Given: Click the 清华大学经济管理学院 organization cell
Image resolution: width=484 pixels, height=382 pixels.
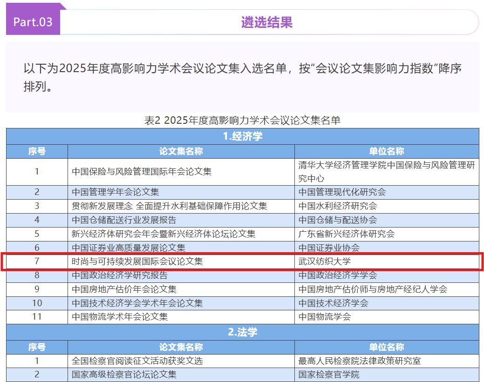Looking at the screenshot, I should (386, 172).
